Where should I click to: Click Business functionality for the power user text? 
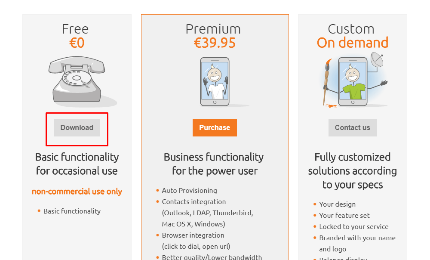click(214, 164)
